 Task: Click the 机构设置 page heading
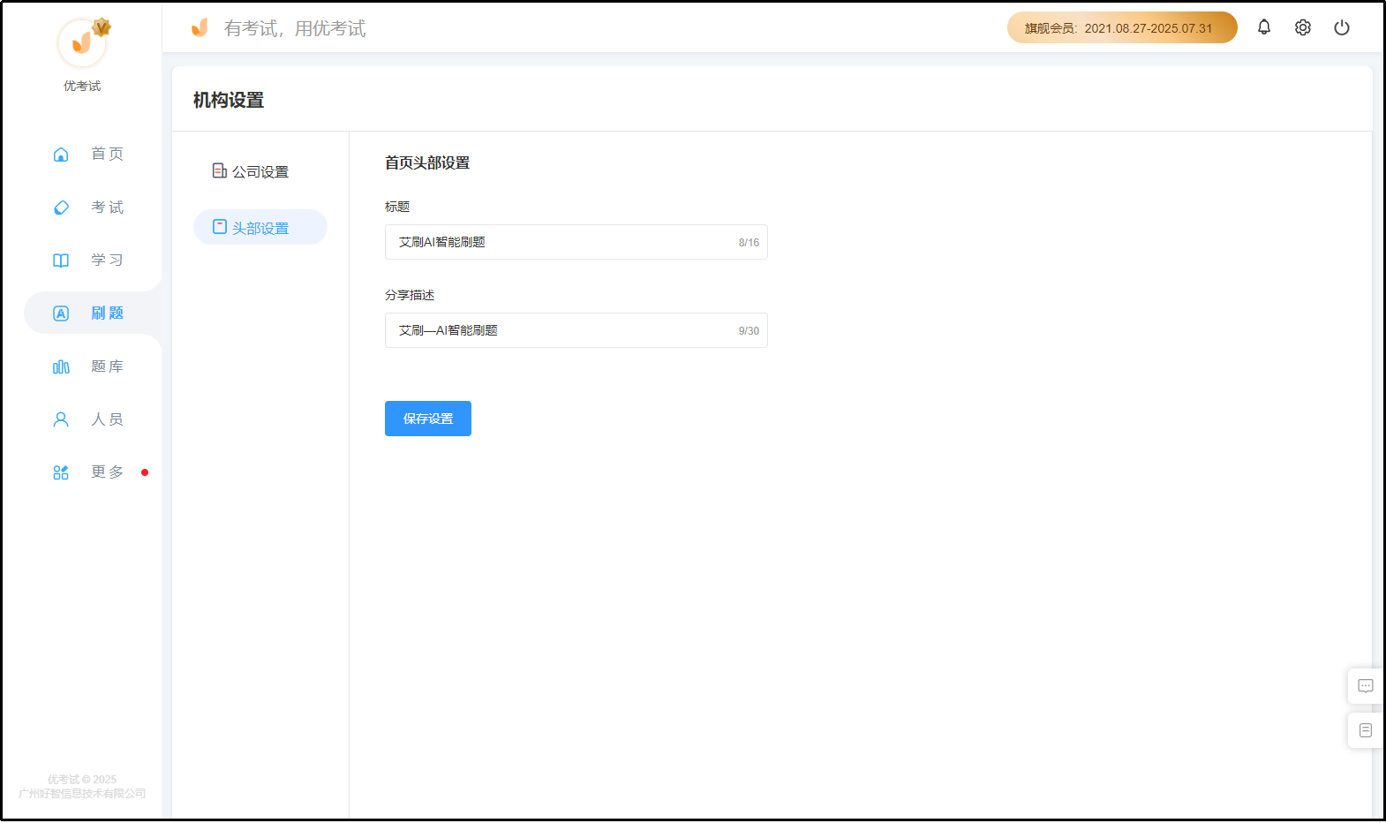[x=229, y=100]
